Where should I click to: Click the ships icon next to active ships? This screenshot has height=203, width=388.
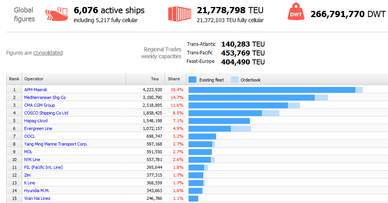(x=56, y=15)
